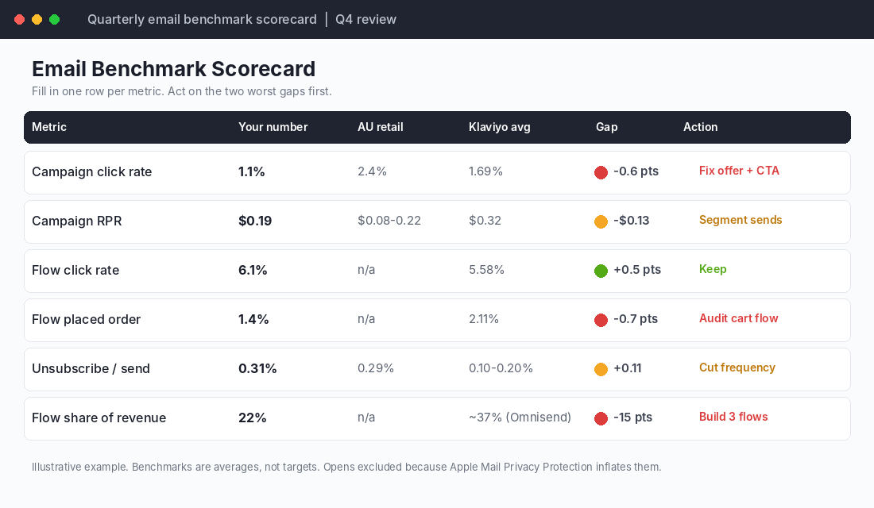This screenshot has height=508, width=874.
Task: Click the Klaviyo avg column header
Action: (x=500, y=127)
